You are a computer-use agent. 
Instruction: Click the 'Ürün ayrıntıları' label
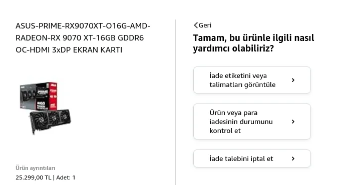36,168
